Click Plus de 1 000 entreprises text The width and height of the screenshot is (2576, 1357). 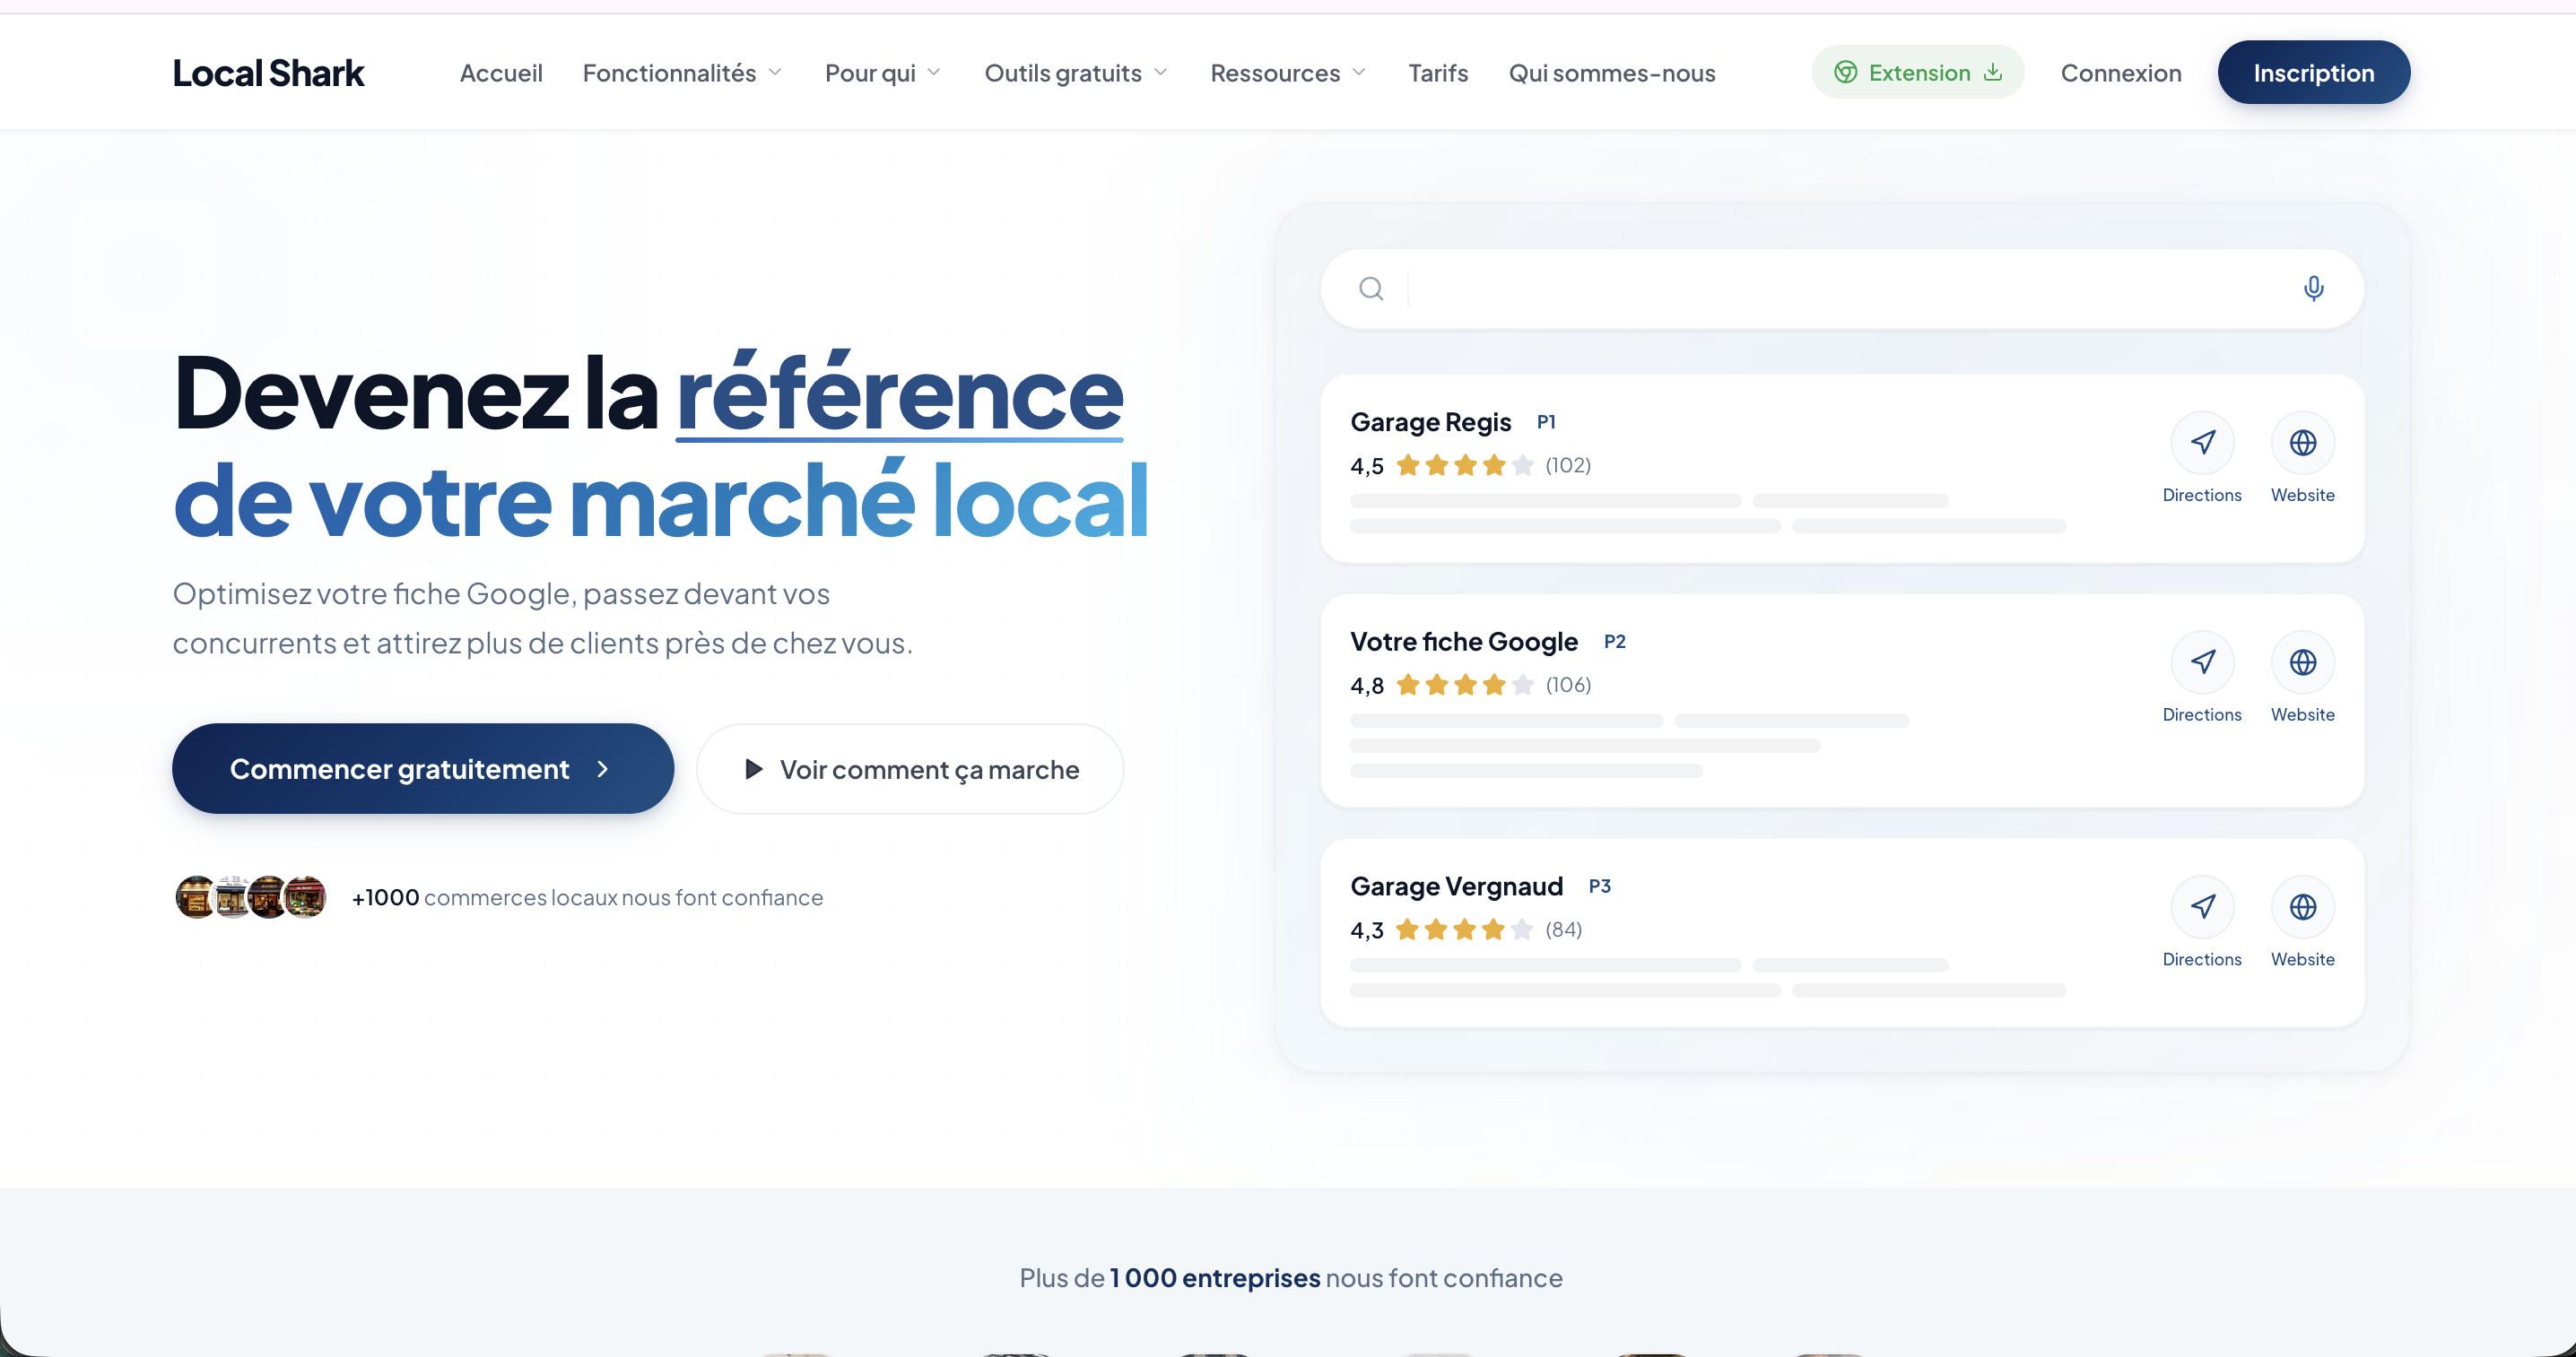tap(1290, 1278)
